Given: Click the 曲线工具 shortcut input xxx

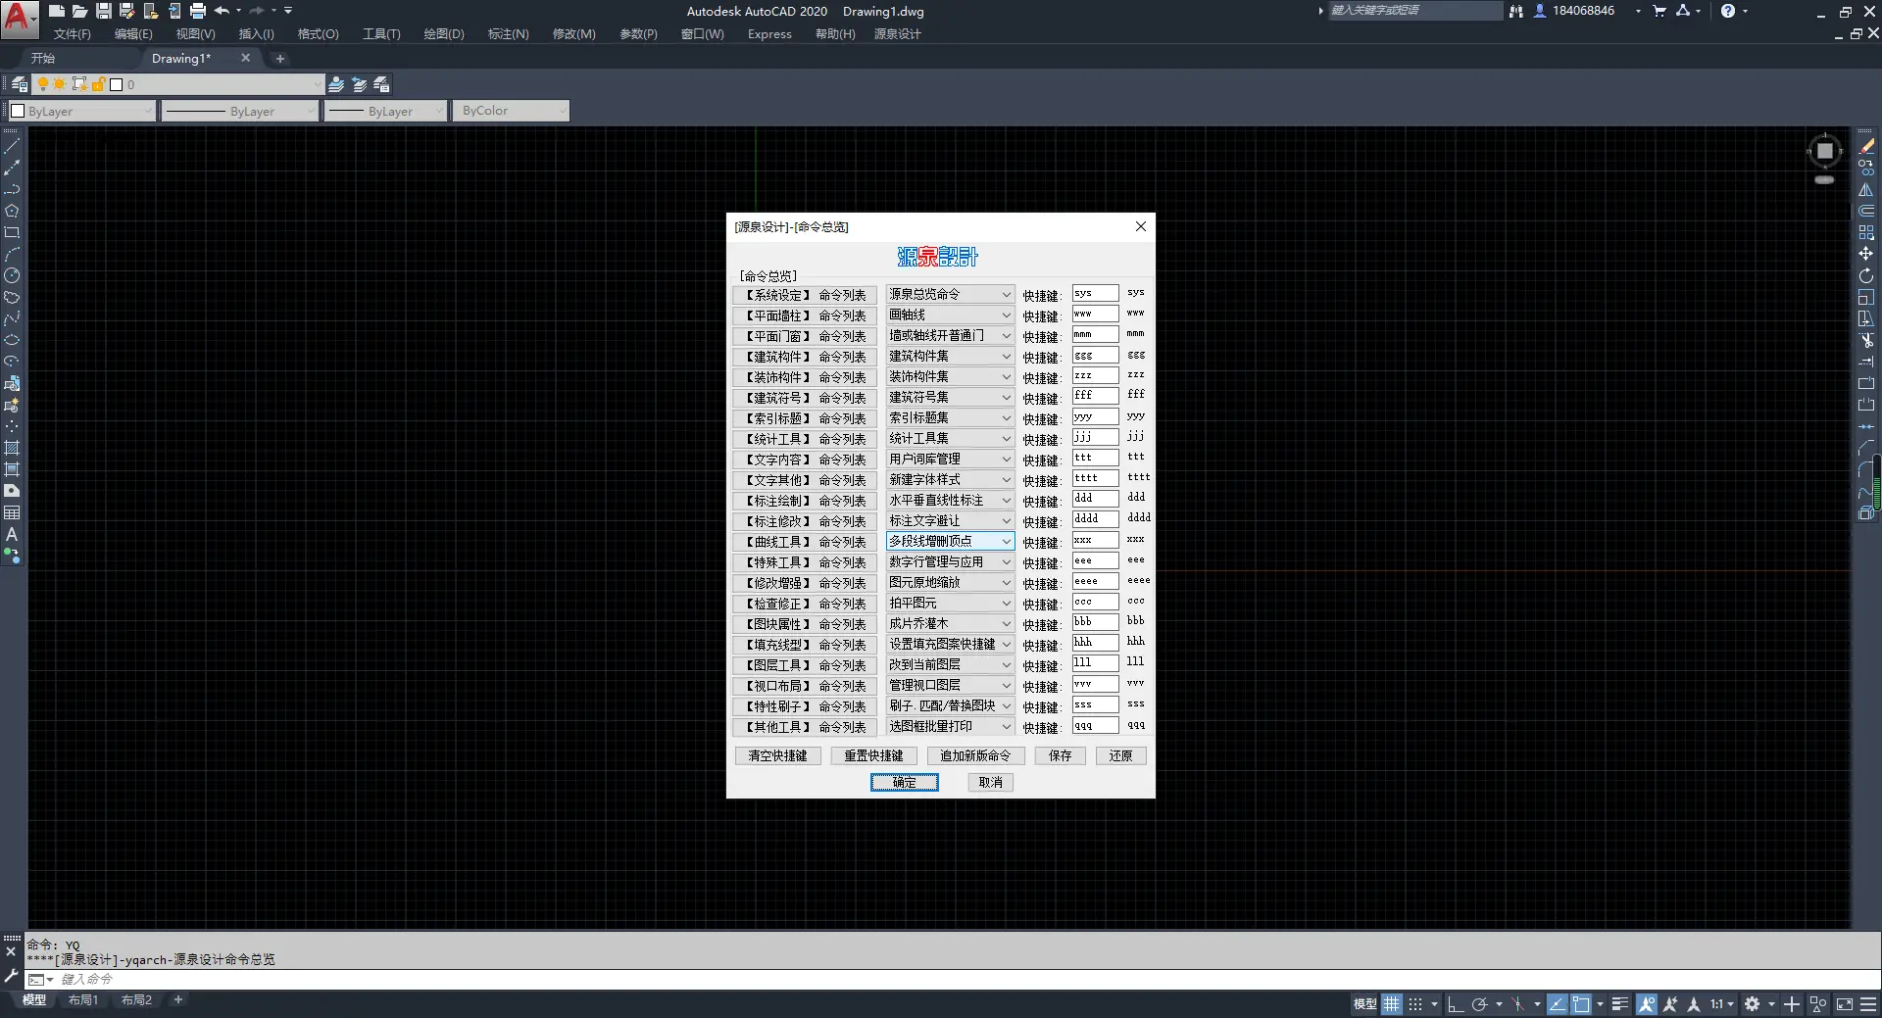Looking at the screenshot, I should [1095, 541].
